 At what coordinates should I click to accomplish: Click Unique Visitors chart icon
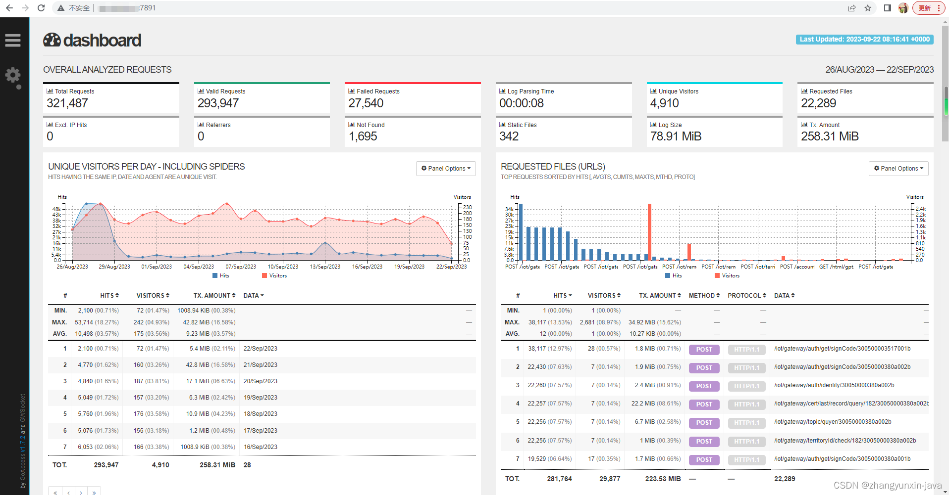pyautogui.click(x=653, y=91)
